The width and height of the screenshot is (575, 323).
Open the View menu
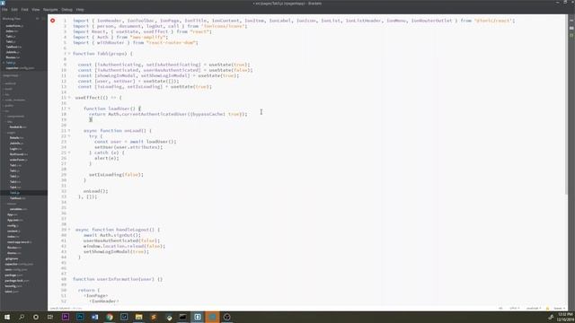click(x=36, y=10)
